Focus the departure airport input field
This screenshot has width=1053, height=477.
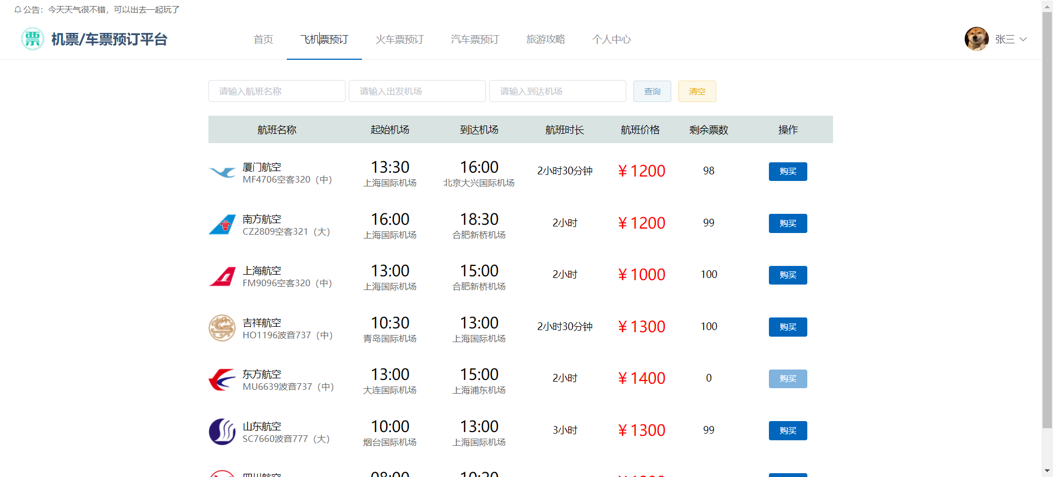(x=417, y=91)
